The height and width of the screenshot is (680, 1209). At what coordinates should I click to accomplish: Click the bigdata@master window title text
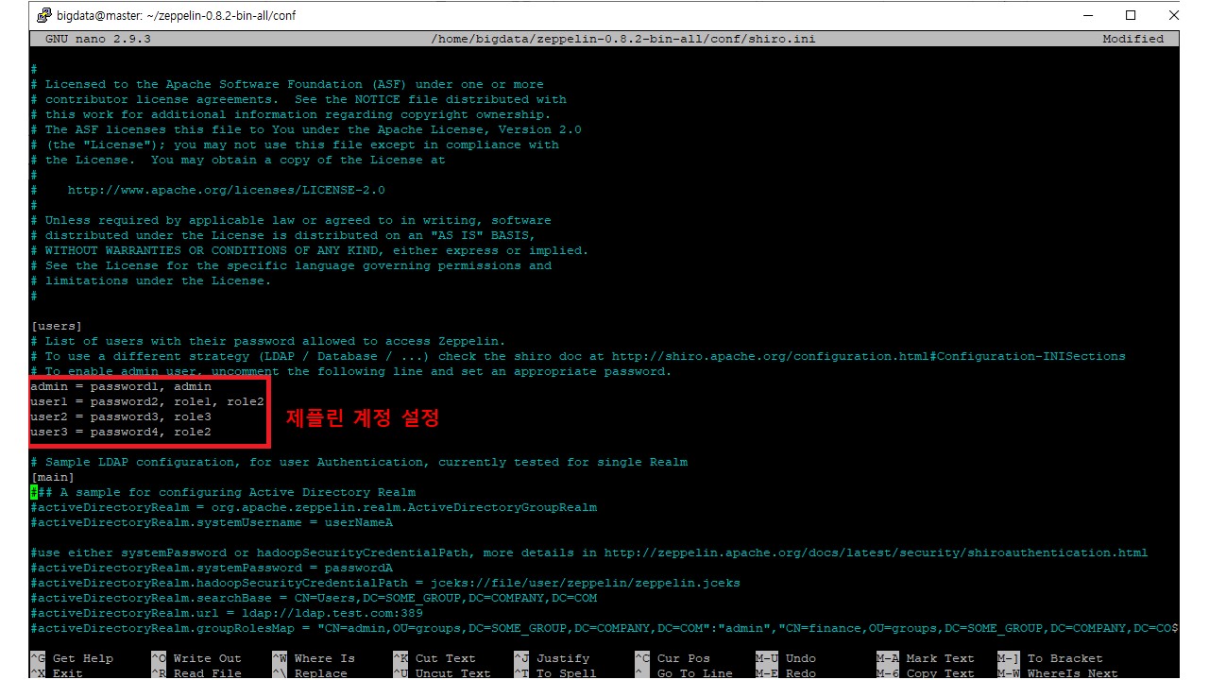tap(177, 16)
